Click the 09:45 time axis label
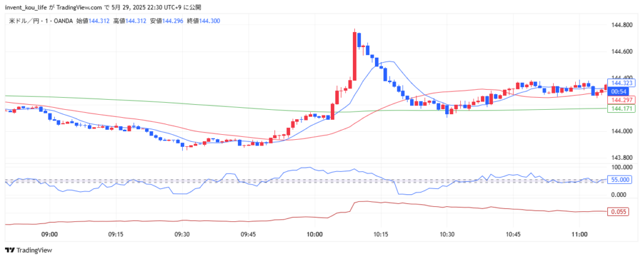Viewport: 643px width, 259px height. tap(248, 234)
